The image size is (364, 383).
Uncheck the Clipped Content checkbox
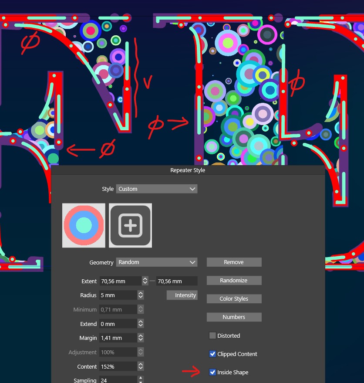click(x=212, y=354)
